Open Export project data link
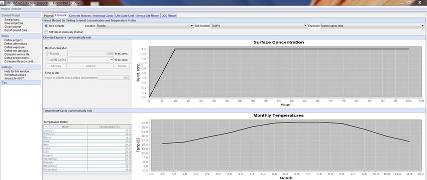The height and width of the screenshot is (180, 427). 17,30
